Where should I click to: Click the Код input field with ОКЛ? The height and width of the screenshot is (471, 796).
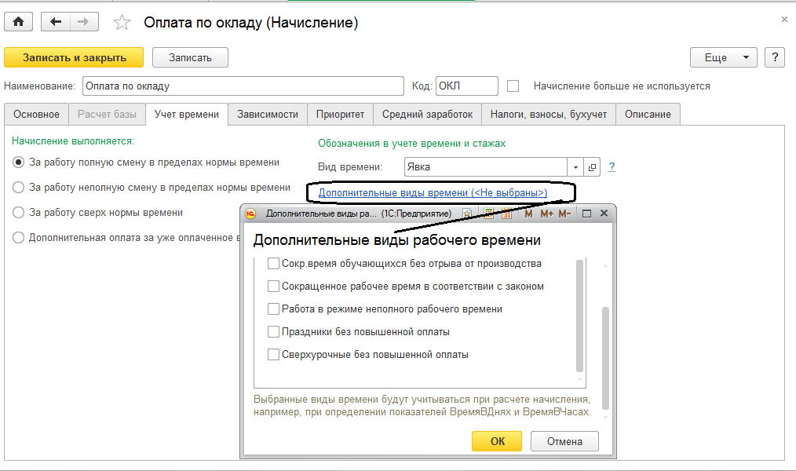pos(466,86)
